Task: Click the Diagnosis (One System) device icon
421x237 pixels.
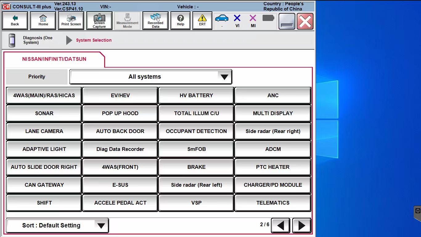Action: [x=12, y=40]
